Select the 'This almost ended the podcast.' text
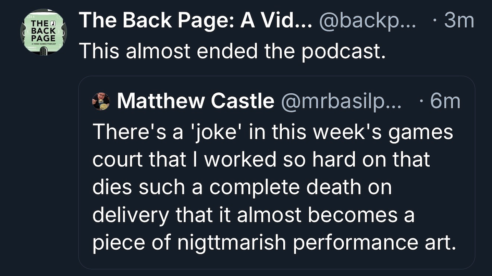The width and height of the screenshot is (492, 276). click(x=232, y=50)
